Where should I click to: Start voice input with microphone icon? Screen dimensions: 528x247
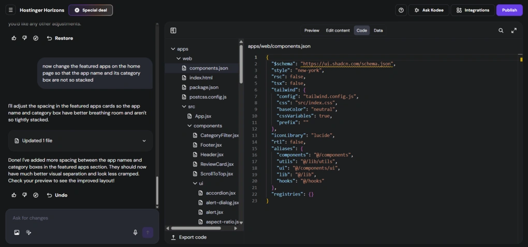[x=136, y=232]
